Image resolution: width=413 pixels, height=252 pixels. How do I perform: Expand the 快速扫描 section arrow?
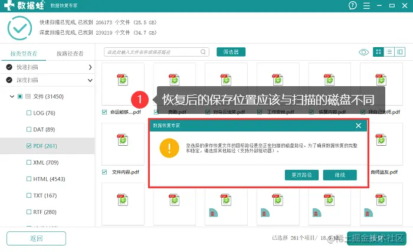[90, 67]
